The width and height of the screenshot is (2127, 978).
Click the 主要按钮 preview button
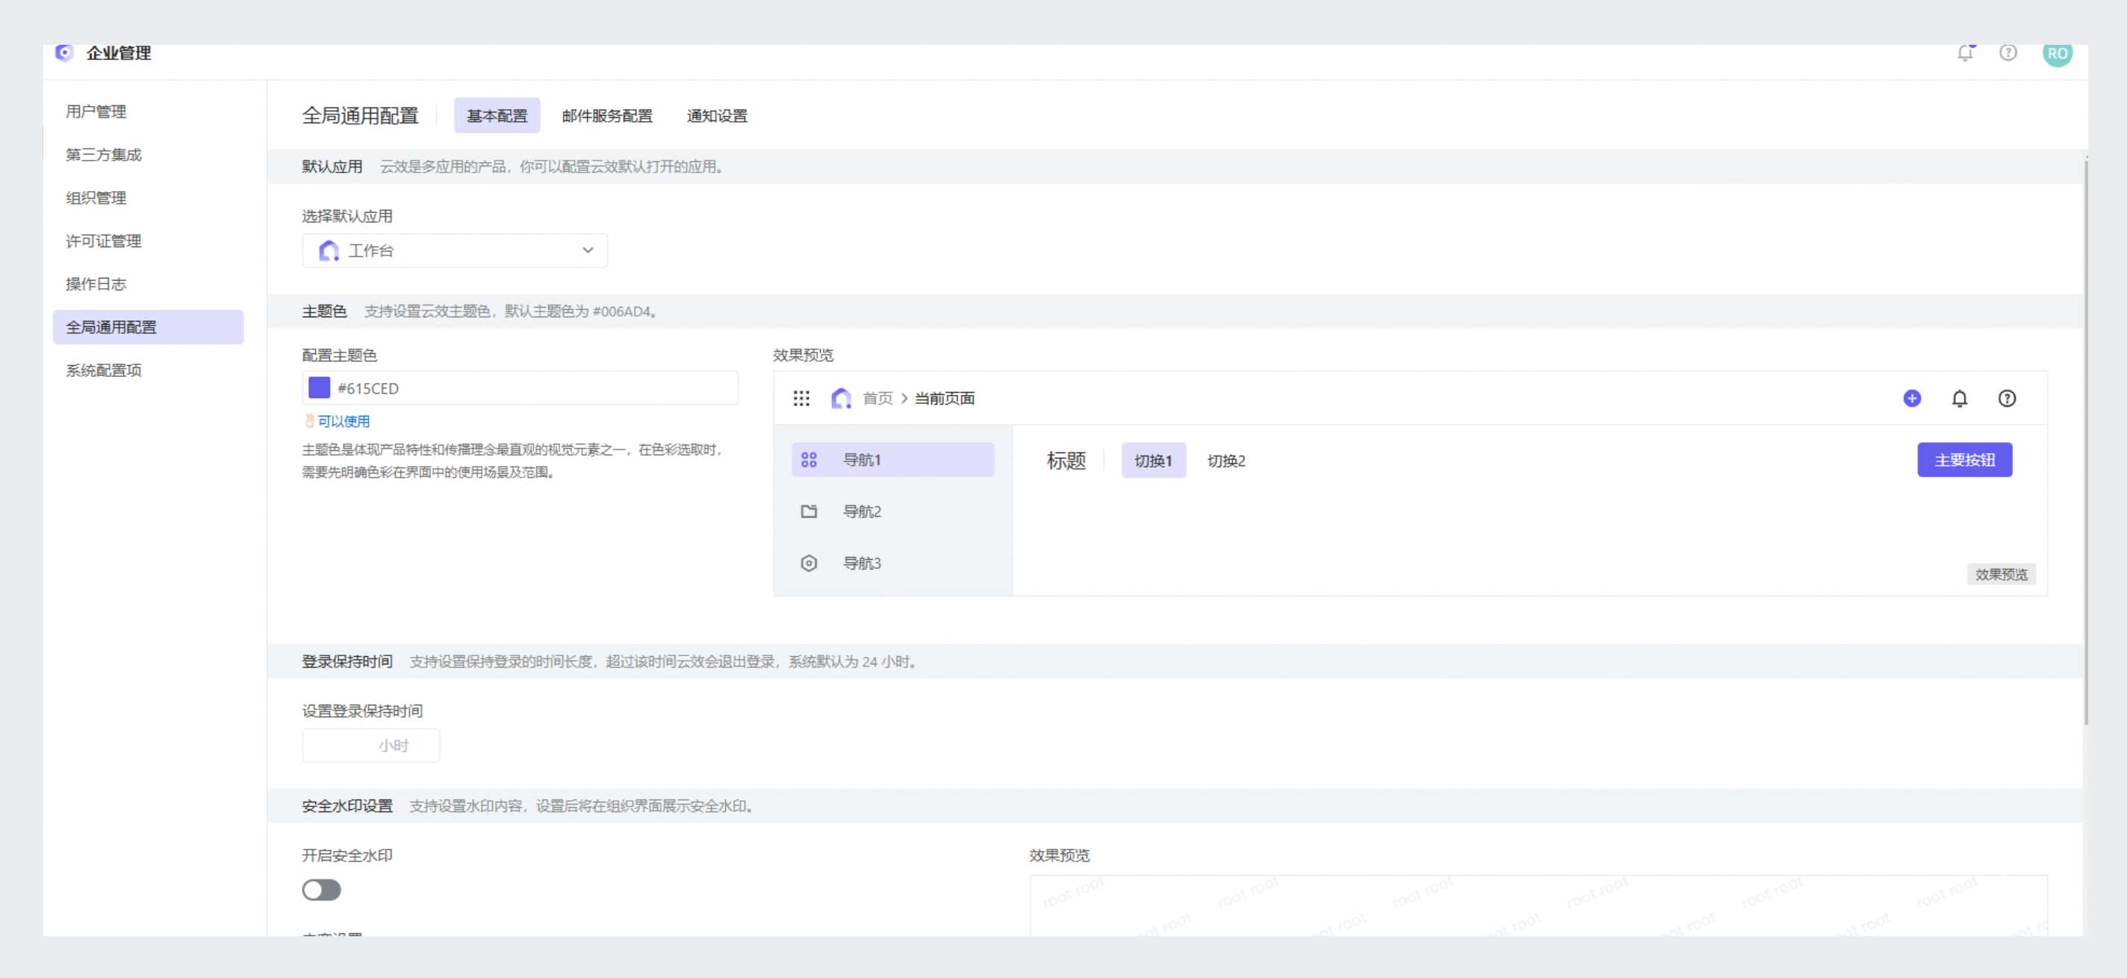click(x=1964, y=460)
